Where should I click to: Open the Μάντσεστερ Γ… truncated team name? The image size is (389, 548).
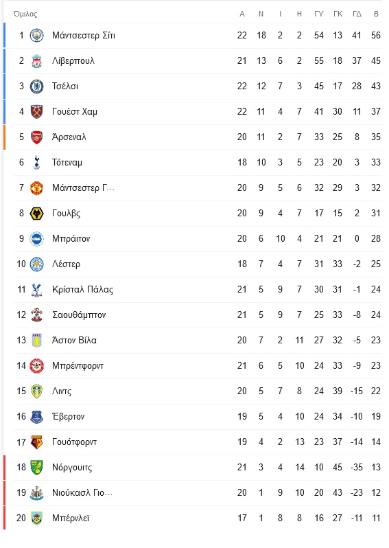point(83,188)
